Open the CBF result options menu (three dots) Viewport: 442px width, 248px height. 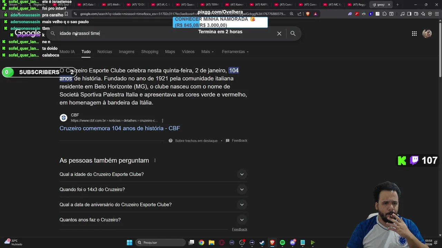[x=162, y=121]
